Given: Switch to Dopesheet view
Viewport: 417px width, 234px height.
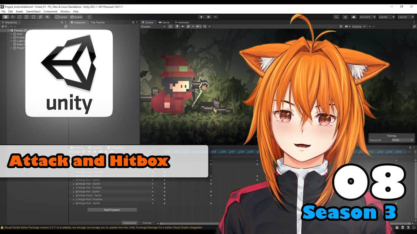Looking at the screenshot, I should point(129,223).
